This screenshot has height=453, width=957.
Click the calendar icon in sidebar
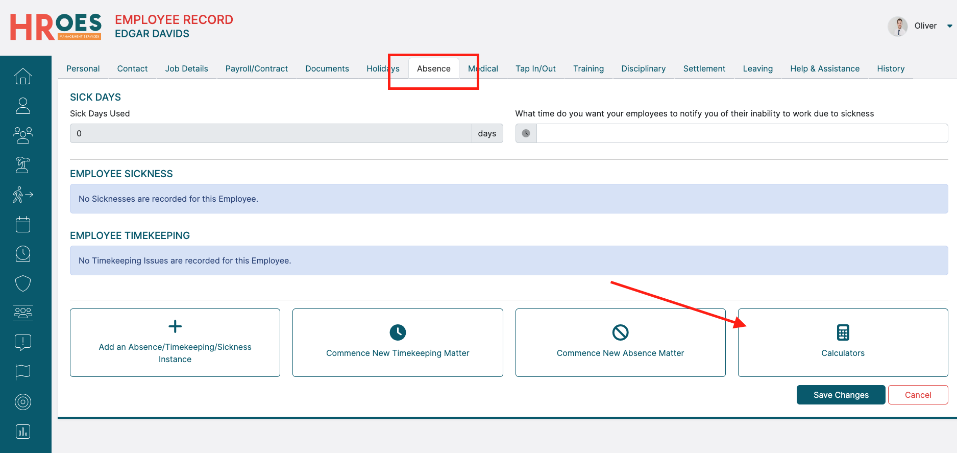tap(23, 224)
